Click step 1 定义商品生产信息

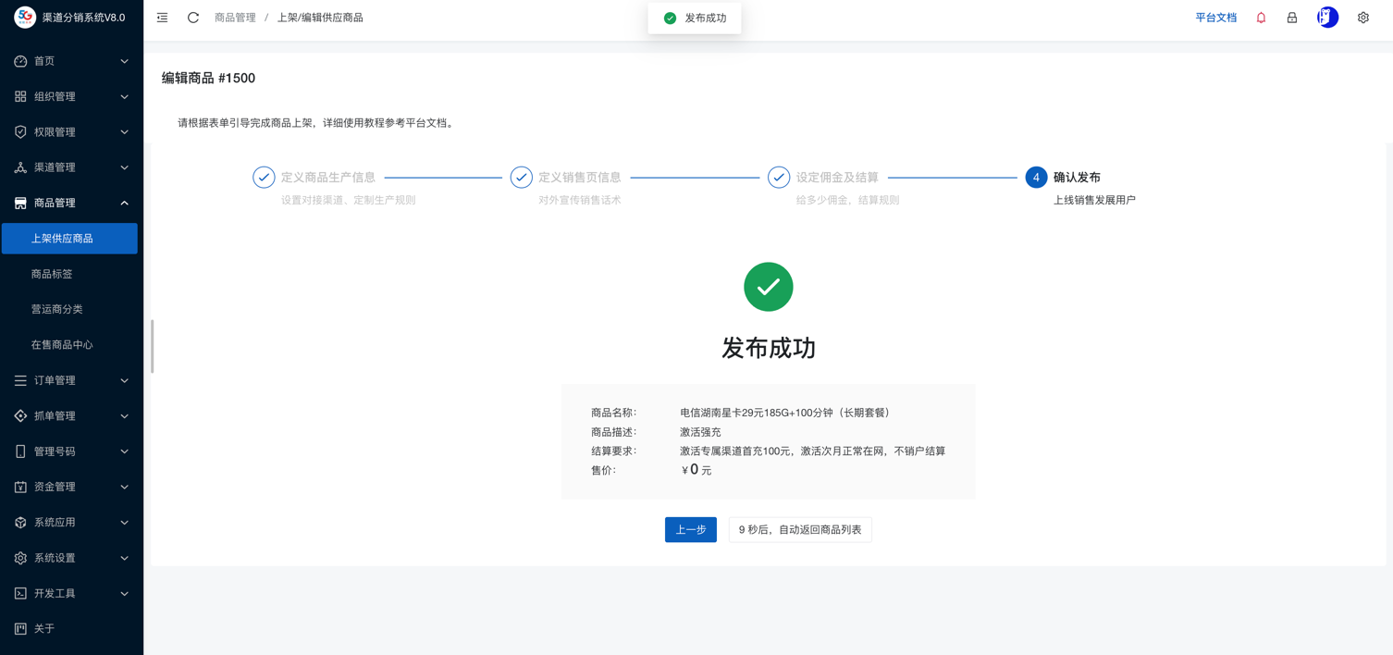coord(327,178)
